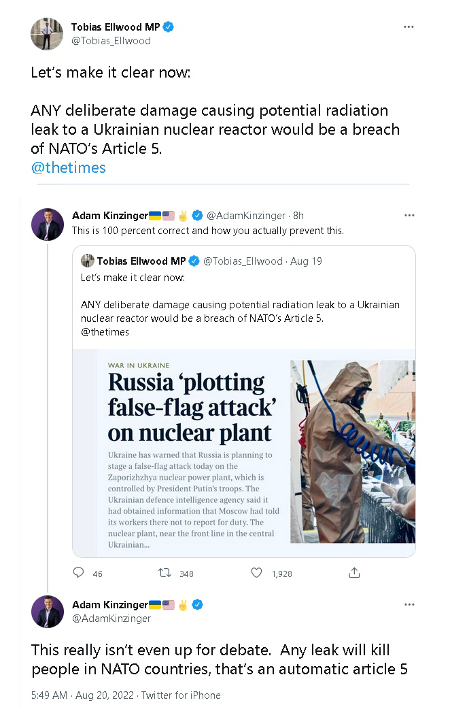Click Adam Kinzinger's avatar on bottom tweet
The height and width of the screenshot is (709, 450).
point(48,611)
